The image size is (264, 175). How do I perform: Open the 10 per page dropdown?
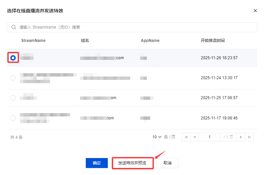[157, 137]
